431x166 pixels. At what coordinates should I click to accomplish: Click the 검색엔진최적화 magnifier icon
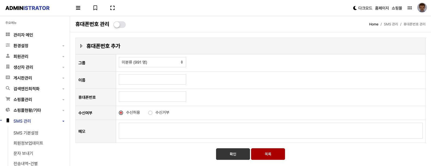tap(8, 88)
